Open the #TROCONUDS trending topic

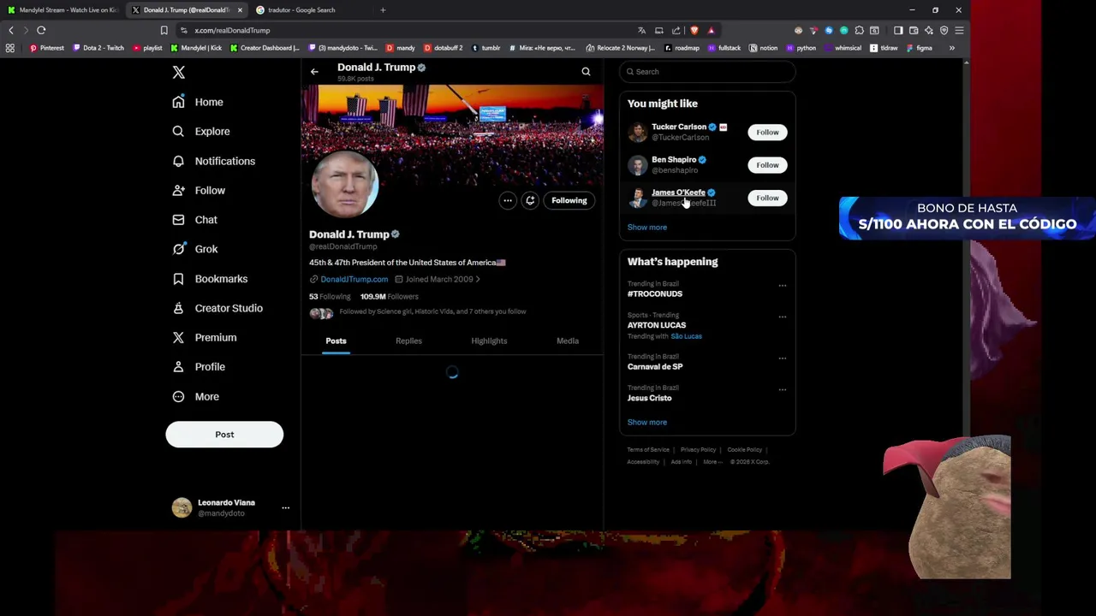(655, 294)
